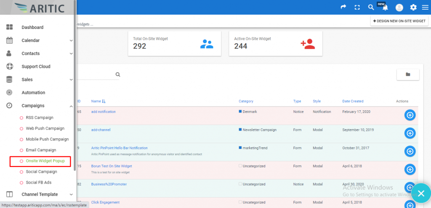Click the widget search magnifier icon

[118, 75]
